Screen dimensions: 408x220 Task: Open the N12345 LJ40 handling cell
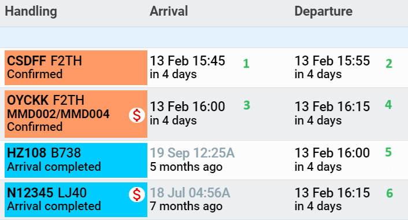[x=76, y=200]
